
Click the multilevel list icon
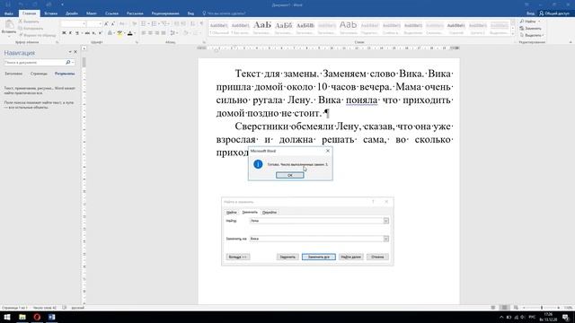click(164, 23)
